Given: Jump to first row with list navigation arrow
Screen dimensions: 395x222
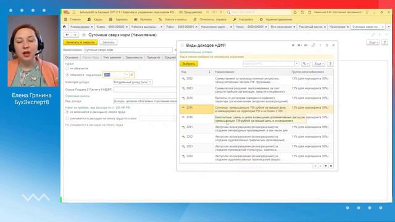Looking at the screenshot, I should point(315,166).
